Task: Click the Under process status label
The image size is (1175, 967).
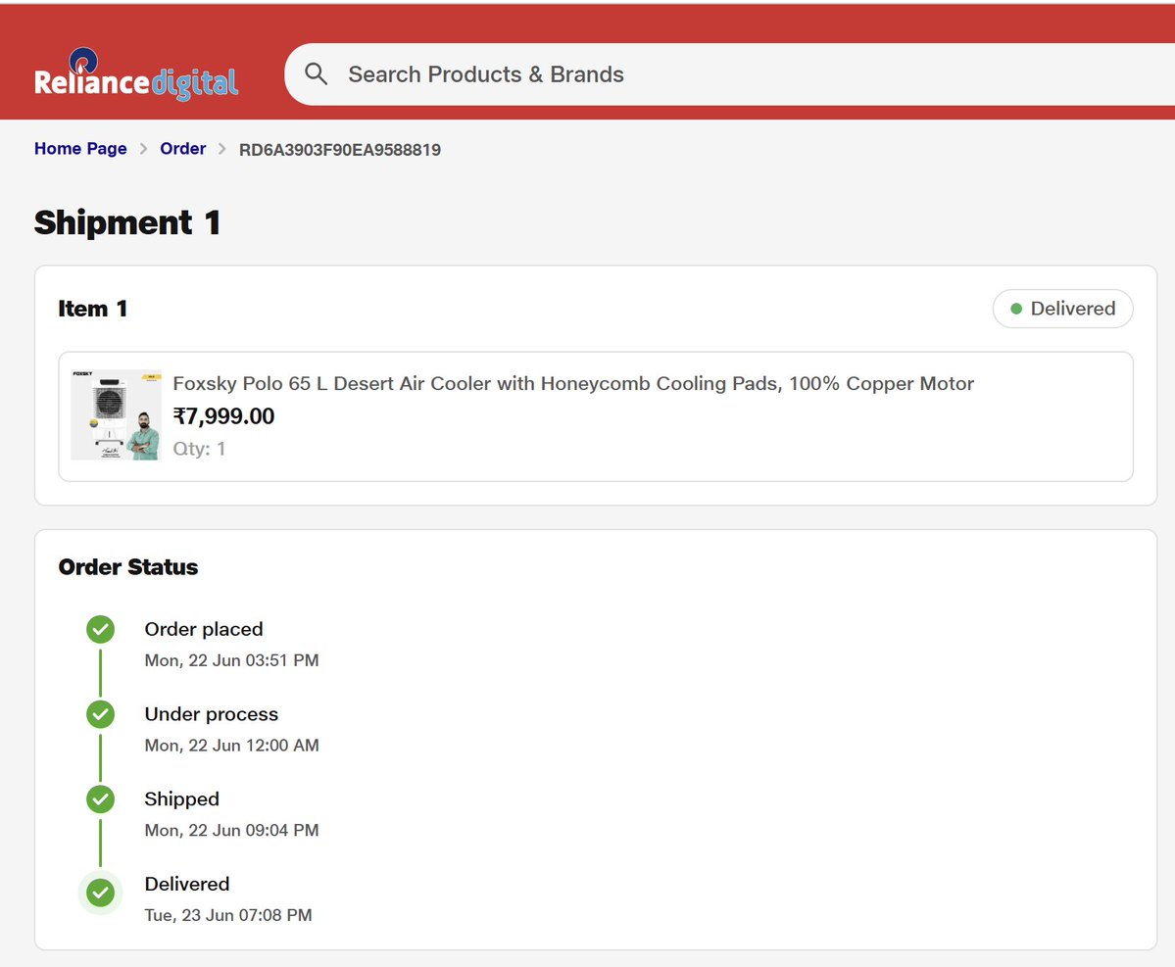Action: point(212,714)
